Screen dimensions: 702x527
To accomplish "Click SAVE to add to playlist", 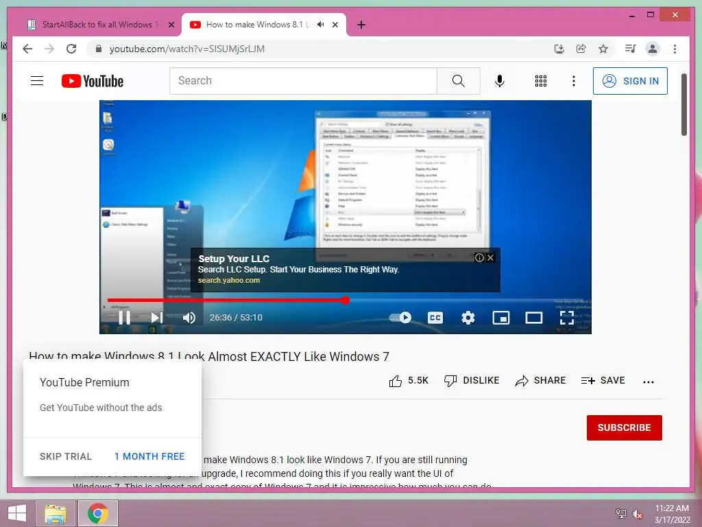I will [603, 381].
